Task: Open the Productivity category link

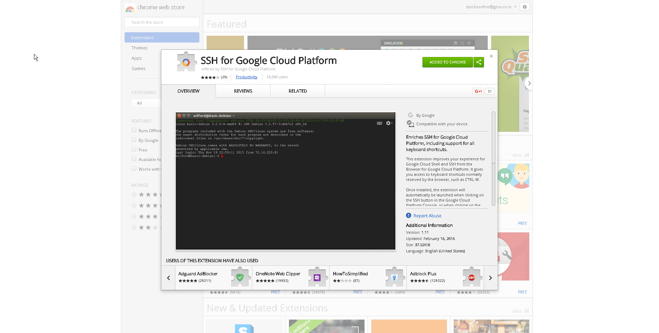Action: click(x=246, y=77)
